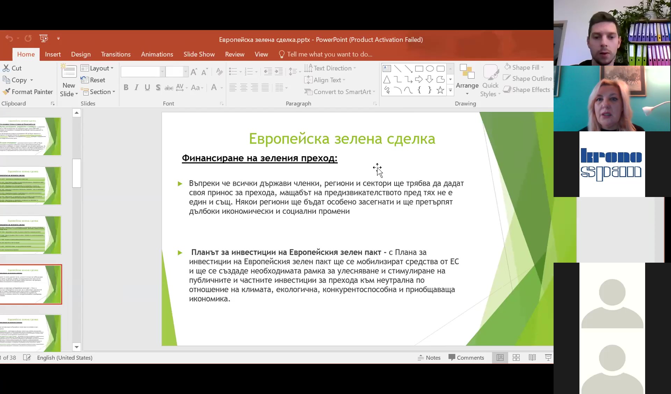
Task: Click the Start From Beginning quick-access icon
Action: click(44, 38)
